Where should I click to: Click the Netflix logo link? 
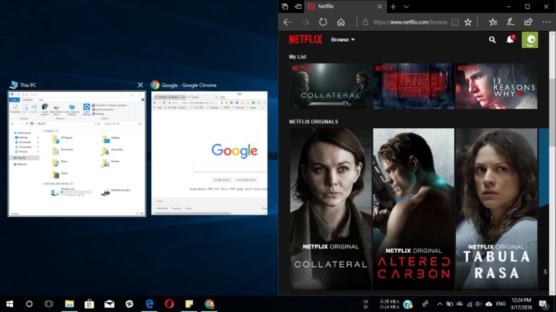[305, 39]
